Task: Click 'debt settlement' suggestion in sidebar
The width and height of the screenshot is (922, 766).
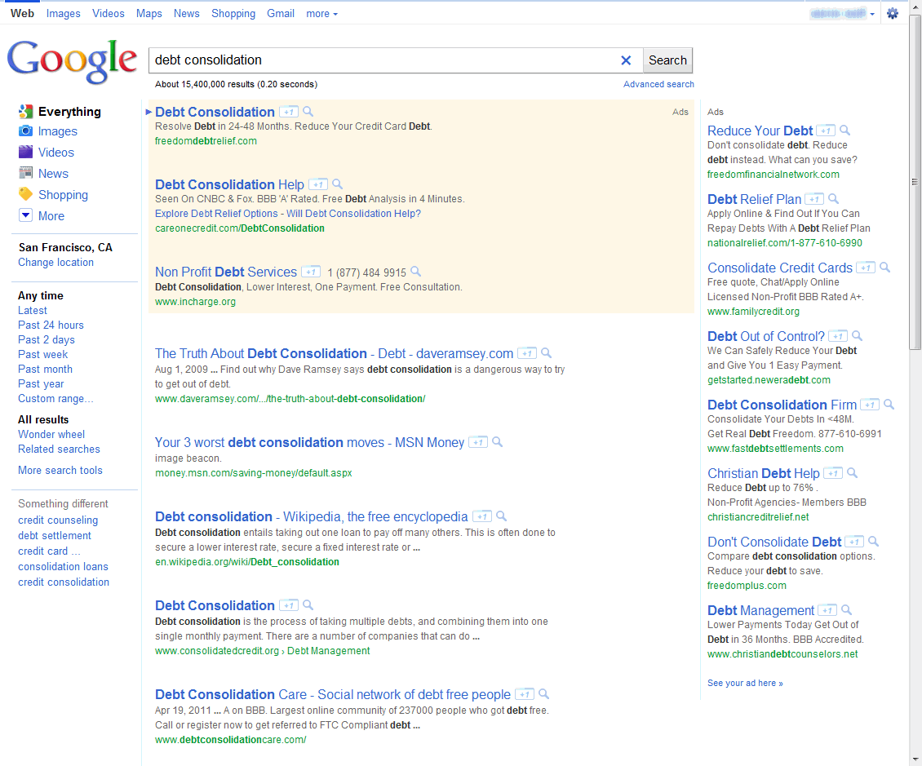Action: [55, 536]
